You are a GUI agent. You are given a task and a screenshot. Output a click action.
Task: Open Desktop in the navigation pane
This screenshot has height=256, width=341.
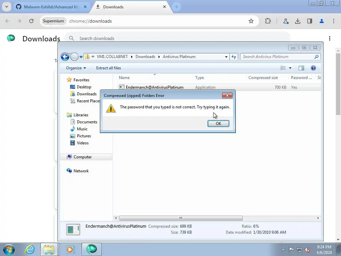click(84, 87)
